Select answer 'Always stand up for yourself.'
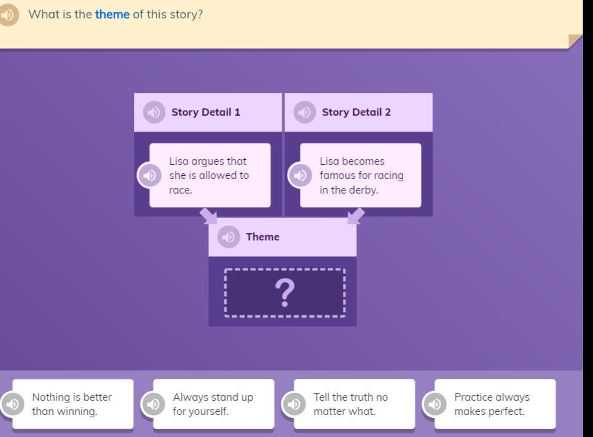Image resolution: width=593 pixels, height=437 pixels. 214,404
